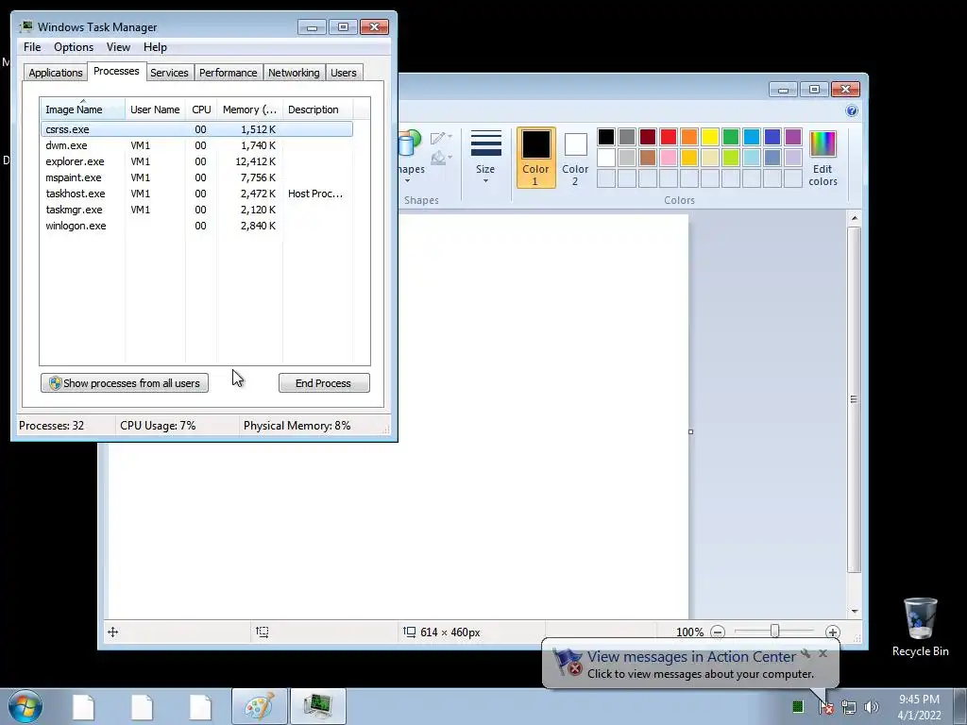Zoom in with Paint plus button
Image resolution: width=967 pixels, height=725 pixels.
[x=833, y=632]
